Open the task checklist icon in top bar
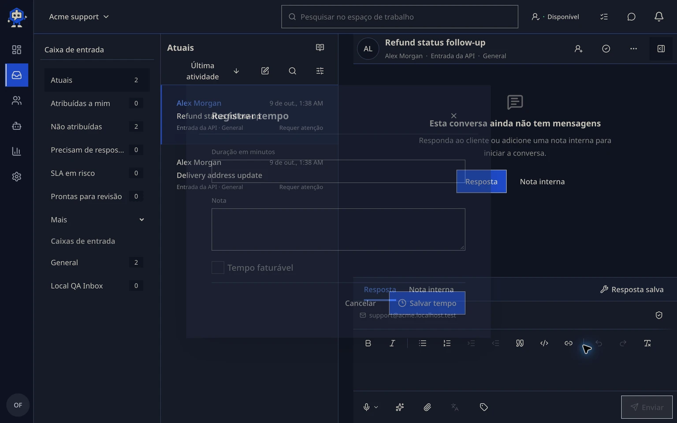Image resolution: width=677 pixels, height=423 pixels. pos(604,17)
